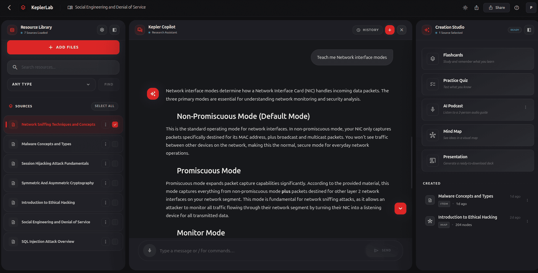
Task: Open options menu for Session Hijacking source
Action: [x=106, y=164]
